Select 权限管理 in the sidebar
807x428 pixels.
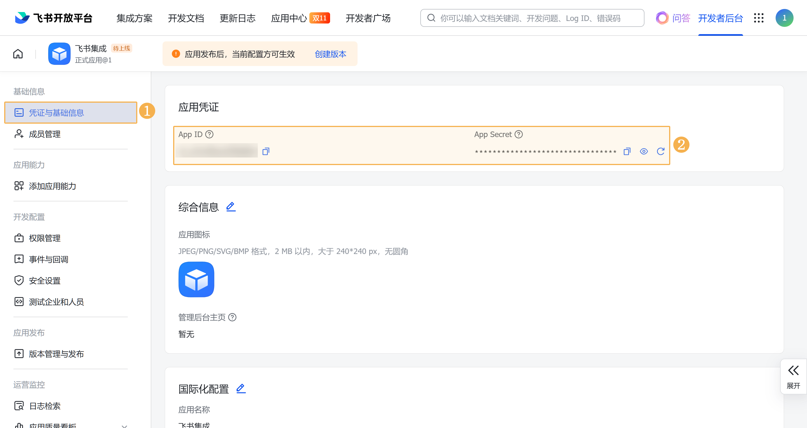(45, 238)
